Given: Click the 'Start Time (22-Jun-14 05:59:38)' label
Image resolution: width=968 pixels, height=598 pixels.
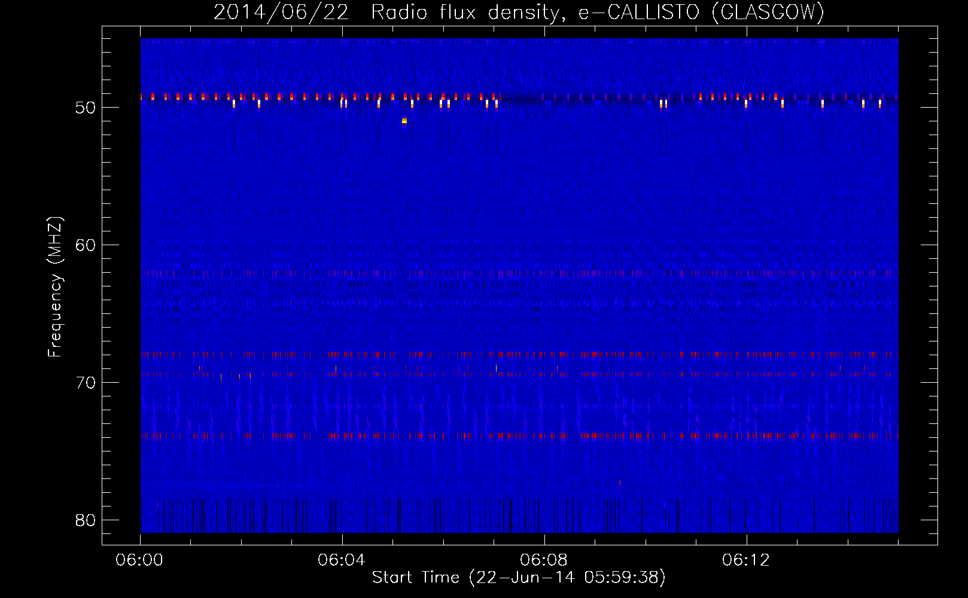Looking at the screenshot, I should pyautogui.click(x=519, y=578).
